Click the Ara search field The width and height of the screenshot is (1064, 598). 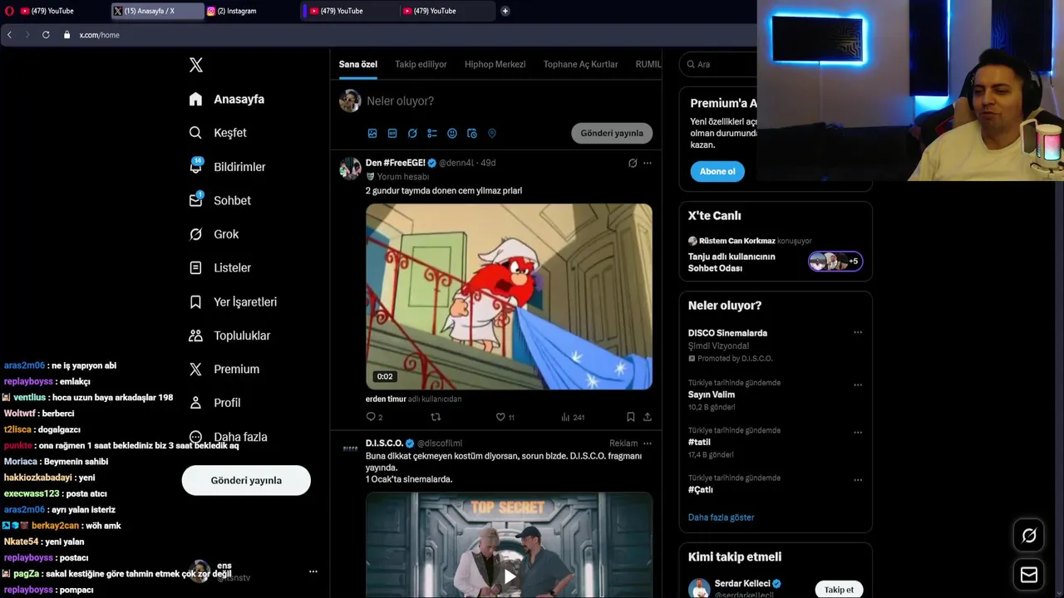pyautogui.click(x=719, y=64)
